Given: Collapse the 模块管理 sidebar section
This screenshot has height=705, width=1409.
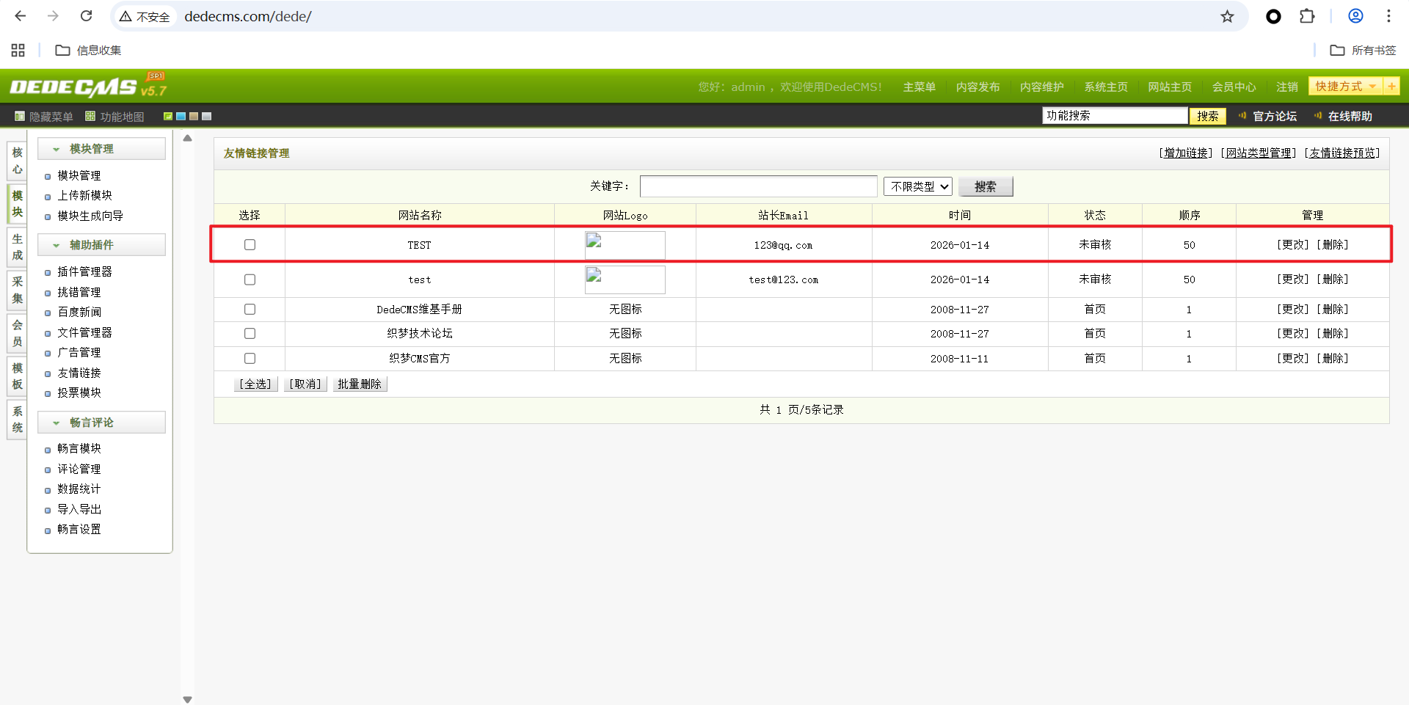Looking at the screenshot, I should [x=101, y=149].
